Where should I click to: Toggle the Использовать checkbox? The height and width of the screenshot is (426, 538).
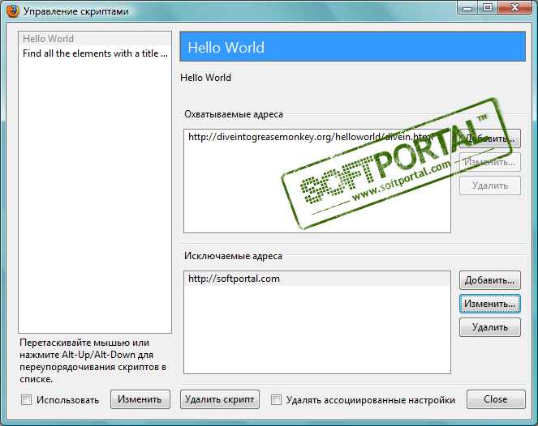point(27,399)
